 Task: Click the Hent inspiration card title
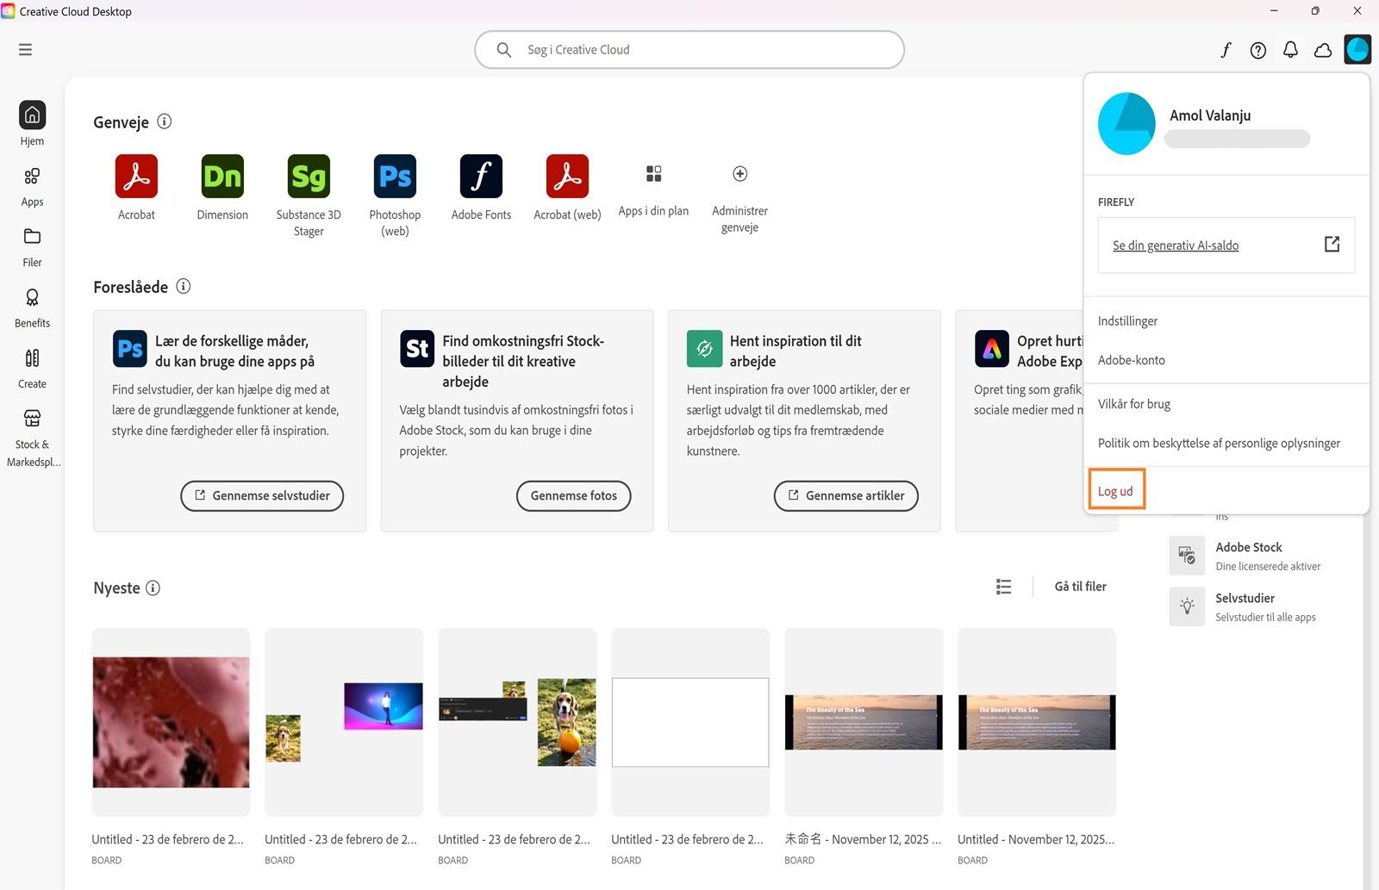pyautogui.click(x=796, y=351)
